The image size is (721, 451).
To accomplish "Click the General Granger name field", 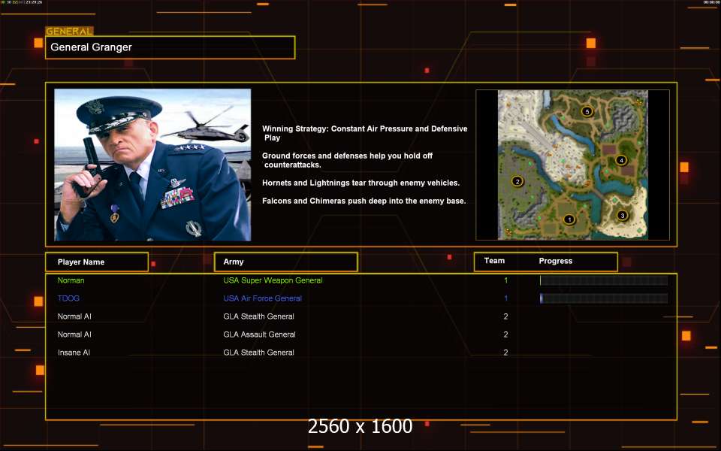I will point(170,47).
